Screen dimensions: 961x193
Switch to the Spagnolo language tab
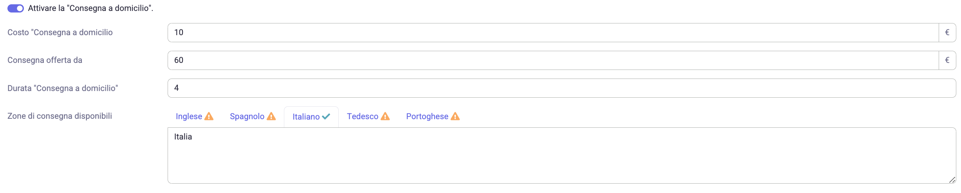point(253,116)
